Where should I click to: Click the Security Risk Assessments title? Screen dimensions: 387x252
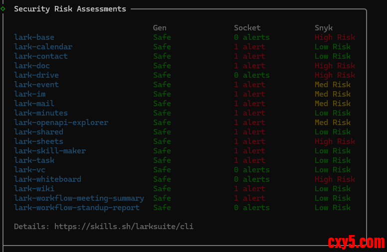70,9
